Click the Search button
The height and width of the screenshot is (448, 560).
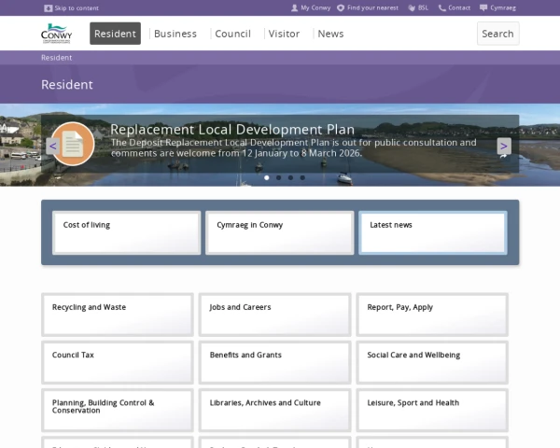pyautogui.click(x=497, y=34)
